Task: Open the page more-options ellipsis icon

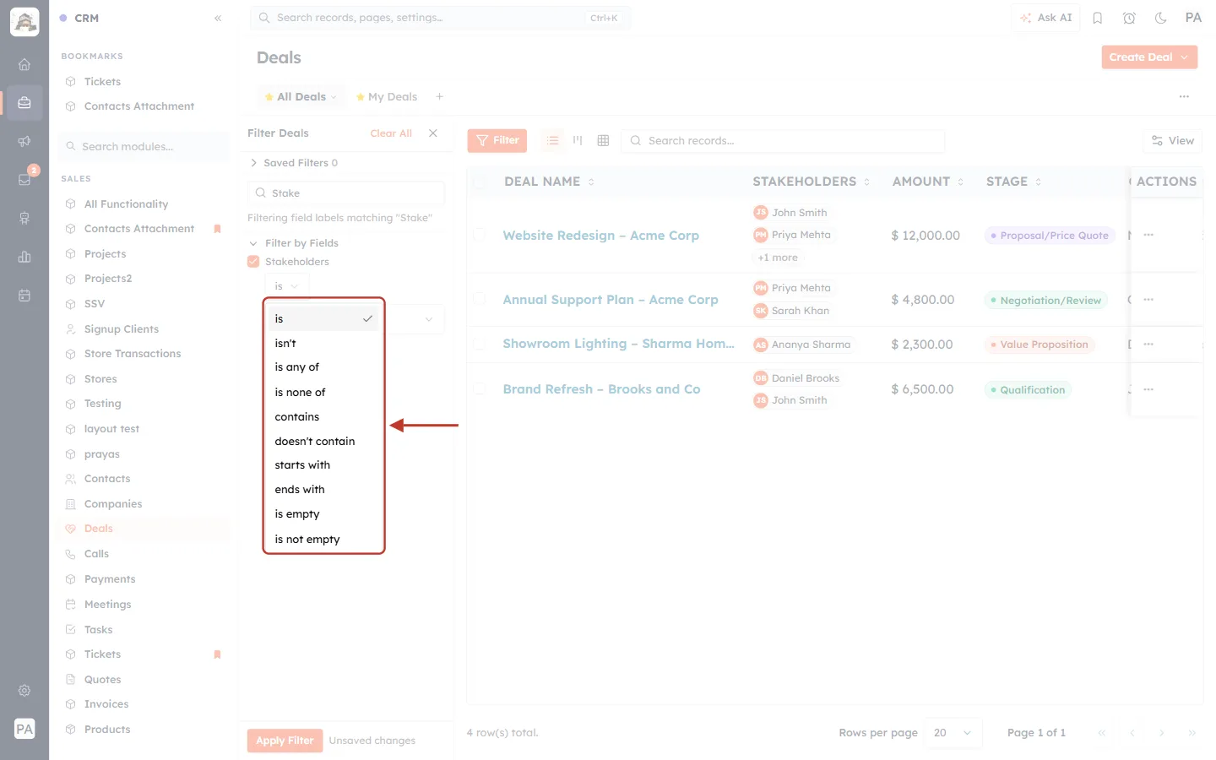Action: click(x=1184, y=96)
